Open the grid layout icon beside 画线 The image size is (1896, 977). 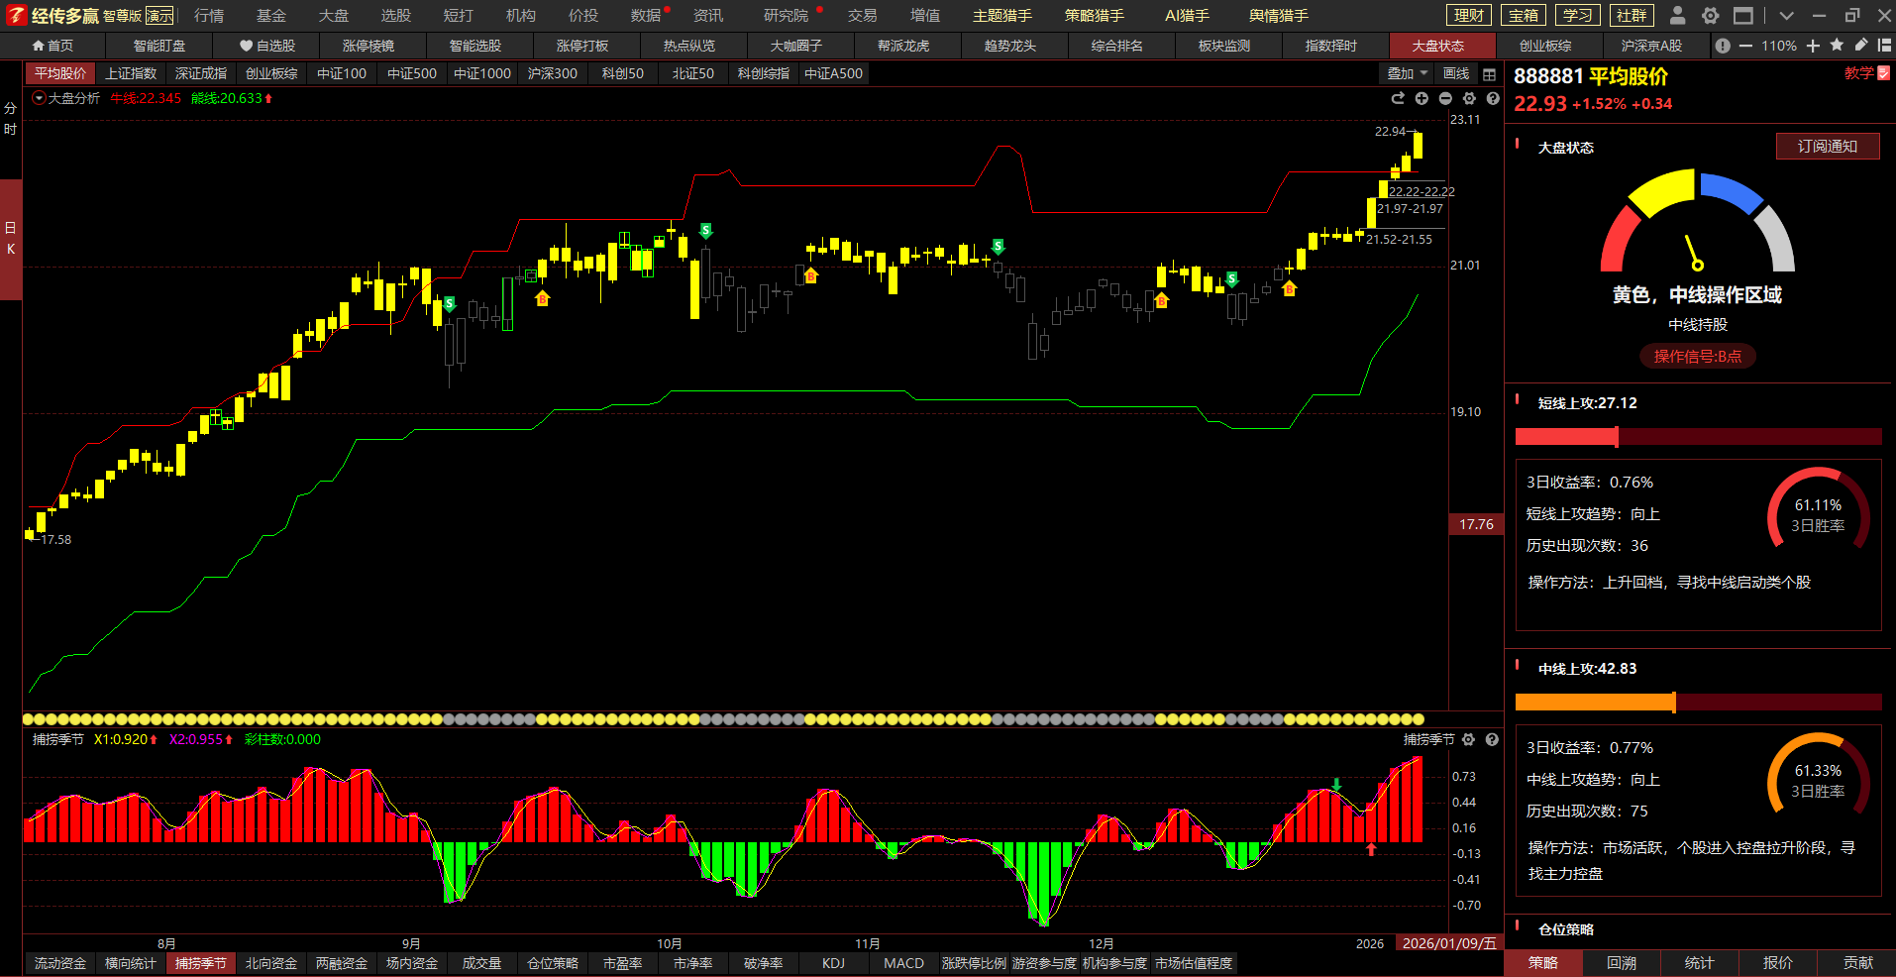(1489, 74)
